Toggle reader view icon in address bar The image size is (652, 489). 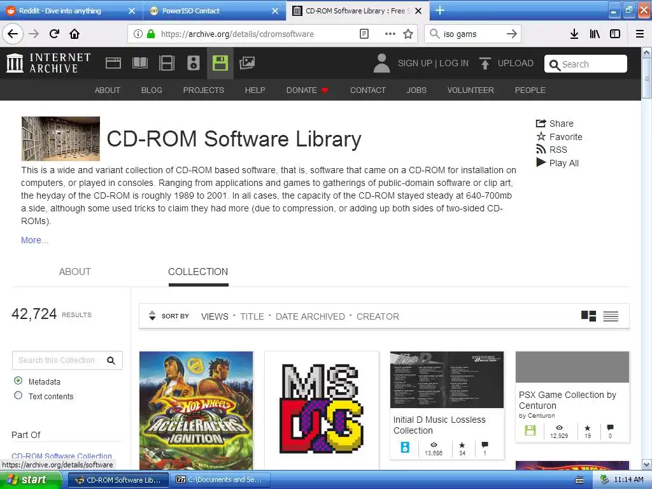[364, 34]
